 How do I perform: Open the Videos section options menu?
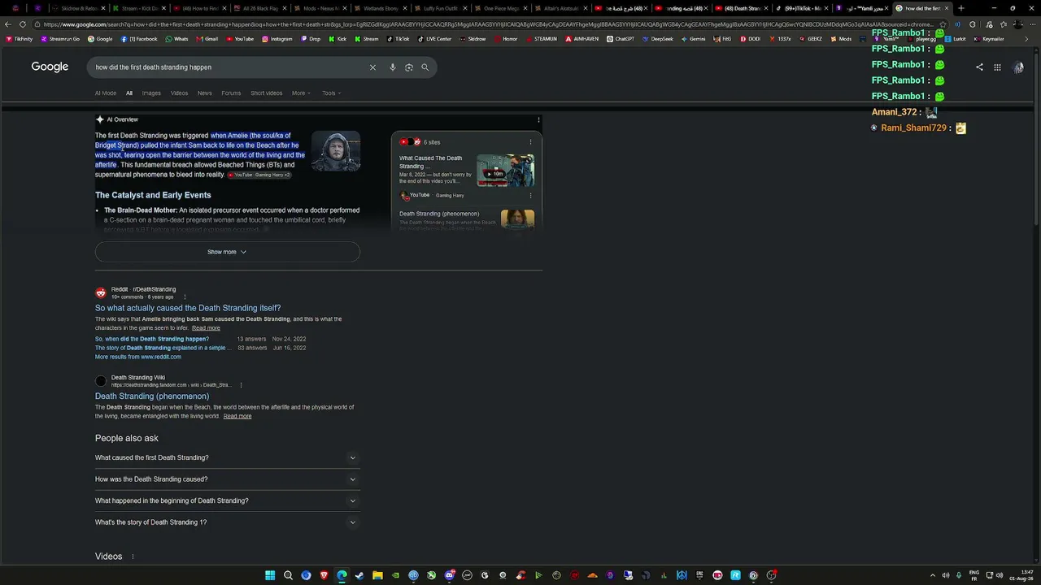133,557
